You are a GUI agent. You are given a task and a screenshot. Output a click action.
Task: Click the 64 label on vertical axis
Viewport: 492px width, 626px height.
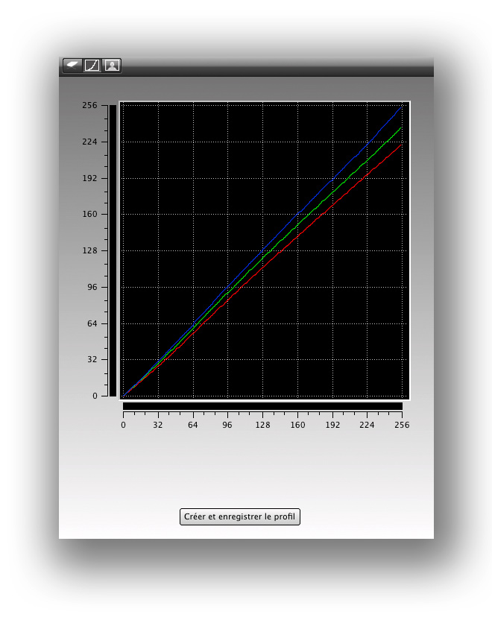[92, 323]
